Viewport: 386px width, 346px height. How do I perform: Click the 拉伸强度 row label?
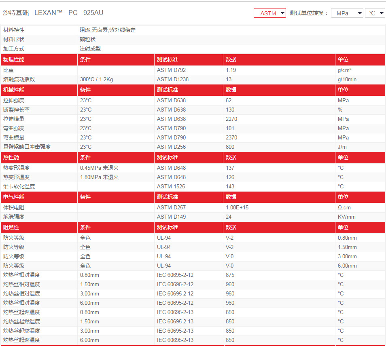point(14,100)
